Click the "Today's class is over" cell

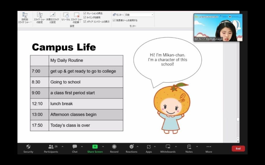coord(86,125)
